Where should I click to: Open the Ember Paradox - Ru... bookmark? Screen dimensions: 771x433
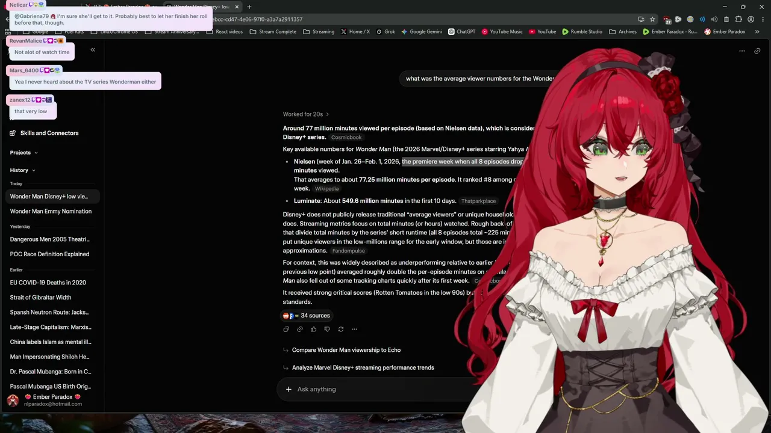(x=670, y=31)
